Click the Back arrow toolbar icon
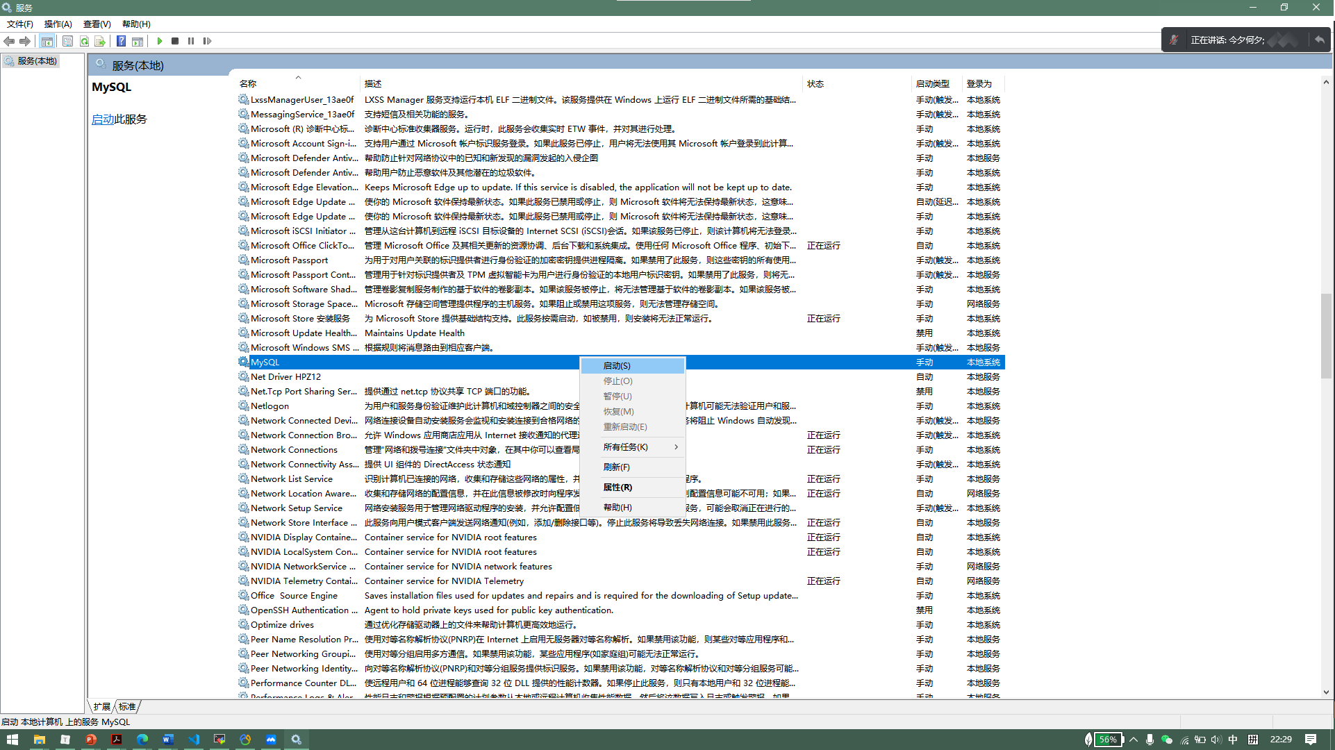This screenshot has width=1335, height=750. click(x=9, y=41)
